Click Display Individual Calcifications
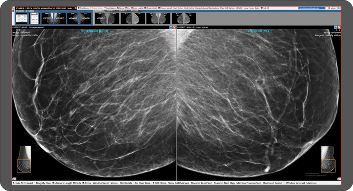The image size is (353, 191). 207,8
